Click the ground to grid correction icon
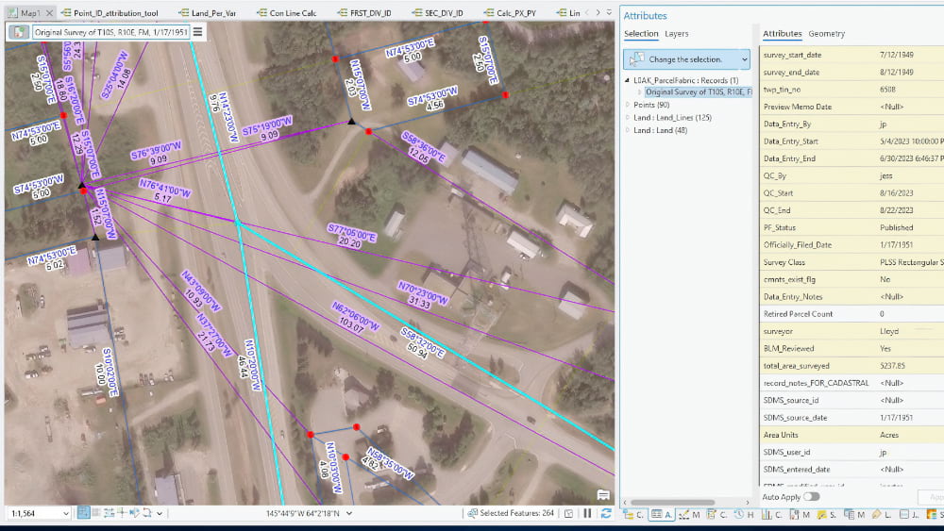Screen dimensions: 944x531 (134, 513)
